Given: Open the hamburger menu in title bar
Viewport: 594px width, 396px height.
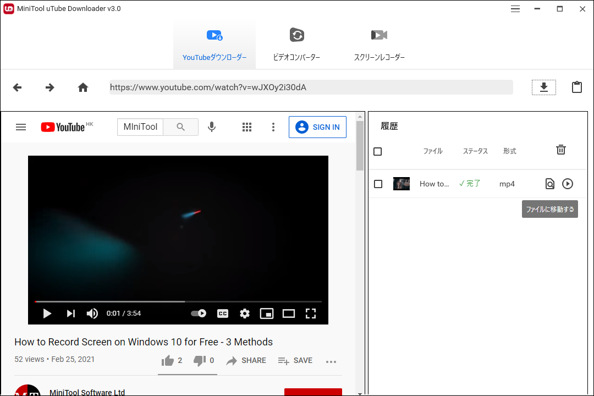Looking at the screenshot, I should 515,9.
